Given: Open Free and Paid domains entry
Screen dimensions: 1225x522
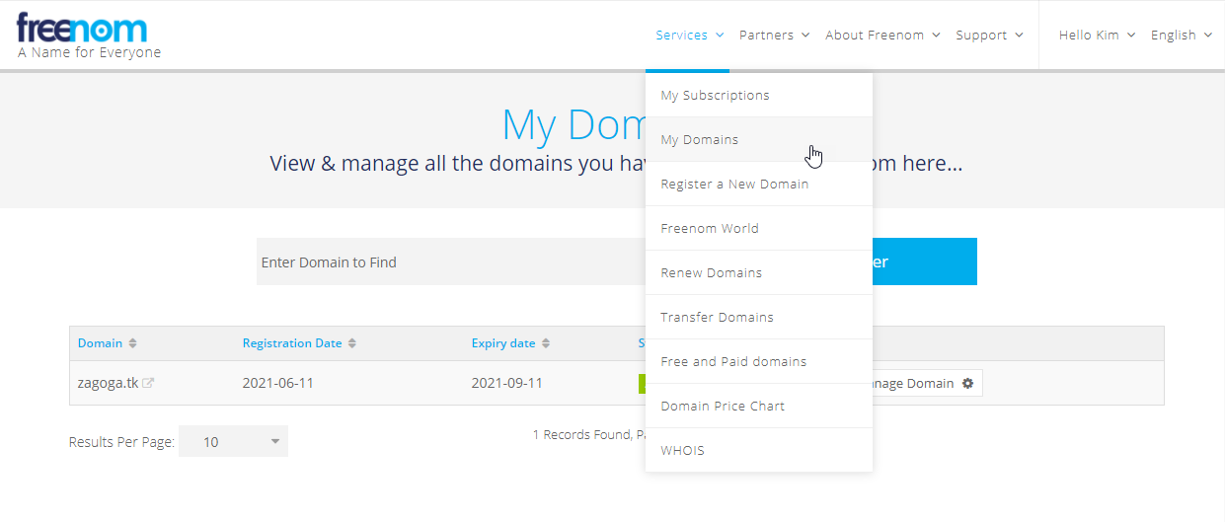Looking at the screenshot, I should tap(759, 362).
